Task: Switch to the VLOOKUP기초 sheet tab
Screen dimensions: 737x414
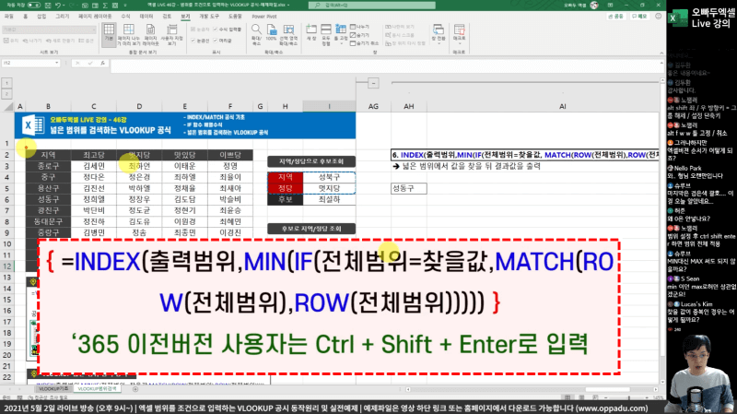Action: [x=53, y=389]
